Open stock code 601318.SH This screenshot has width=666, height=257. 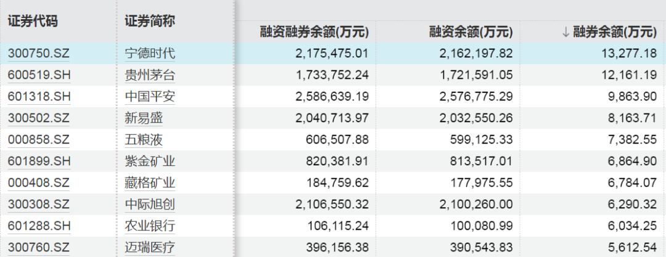point(39,97)
